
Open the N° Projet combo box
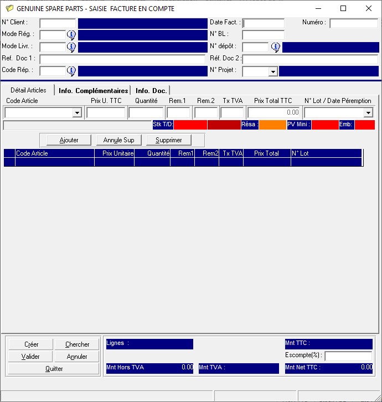[x=272, y=71]
